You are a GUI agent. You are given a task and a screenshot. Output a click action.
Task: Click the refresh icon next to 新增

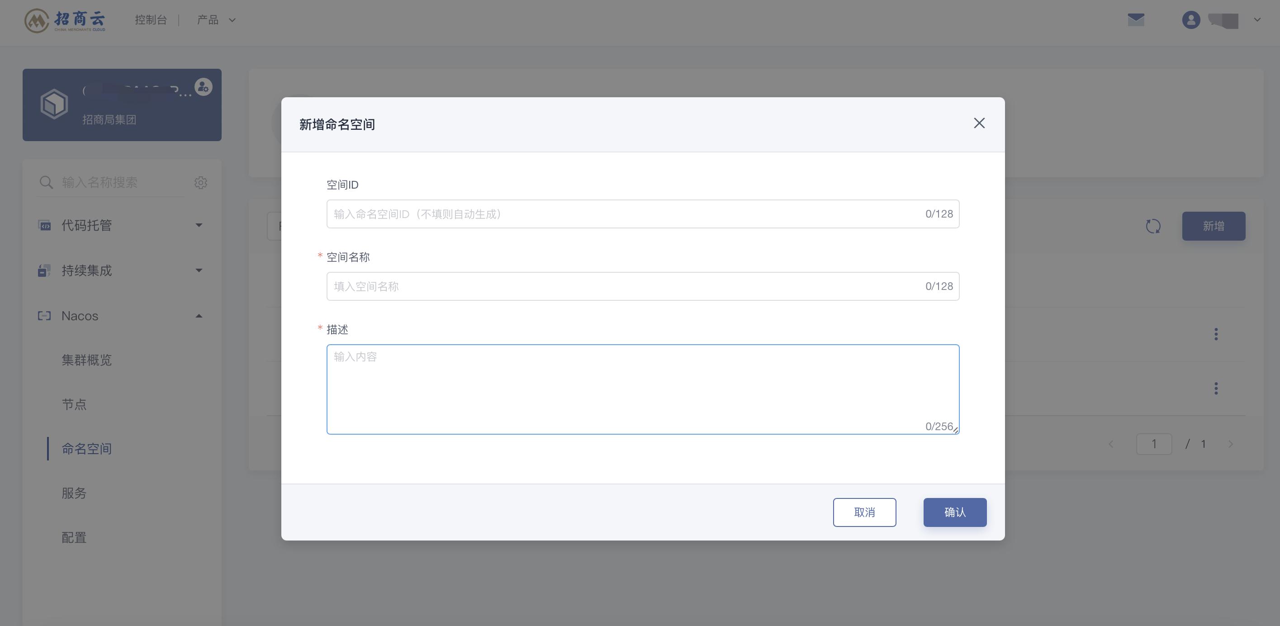point(1153,226)
